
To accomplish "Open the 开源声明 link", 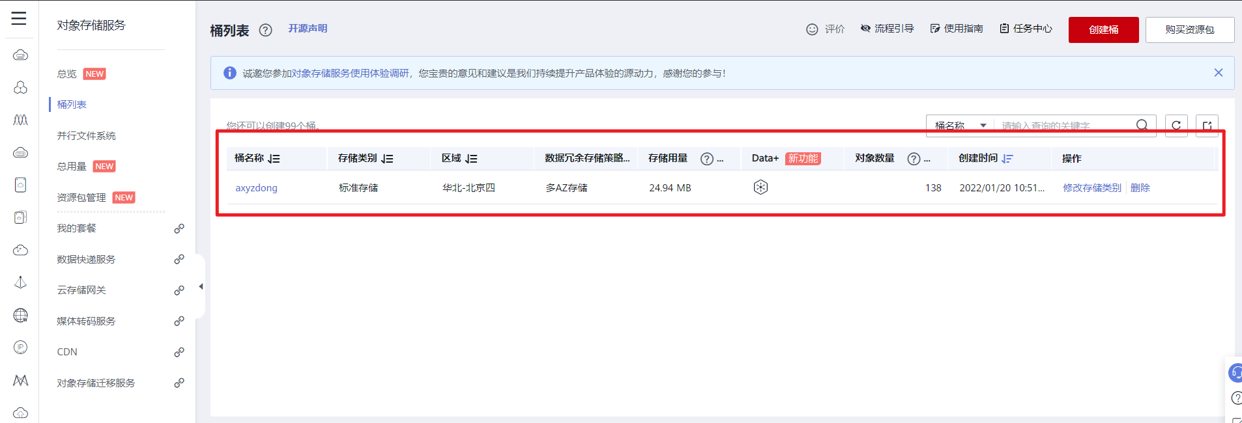I will tap(308, 29).
